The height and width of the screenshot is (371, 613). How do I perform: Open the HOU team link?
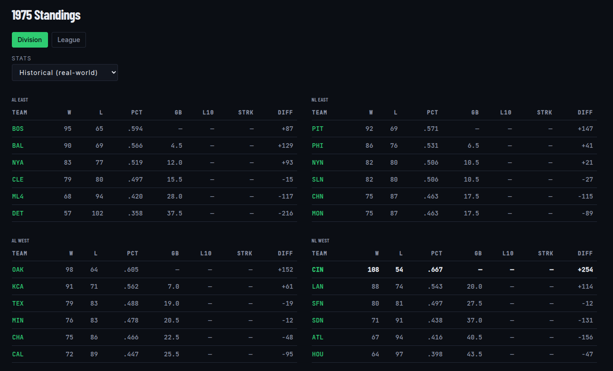[318, 355]
